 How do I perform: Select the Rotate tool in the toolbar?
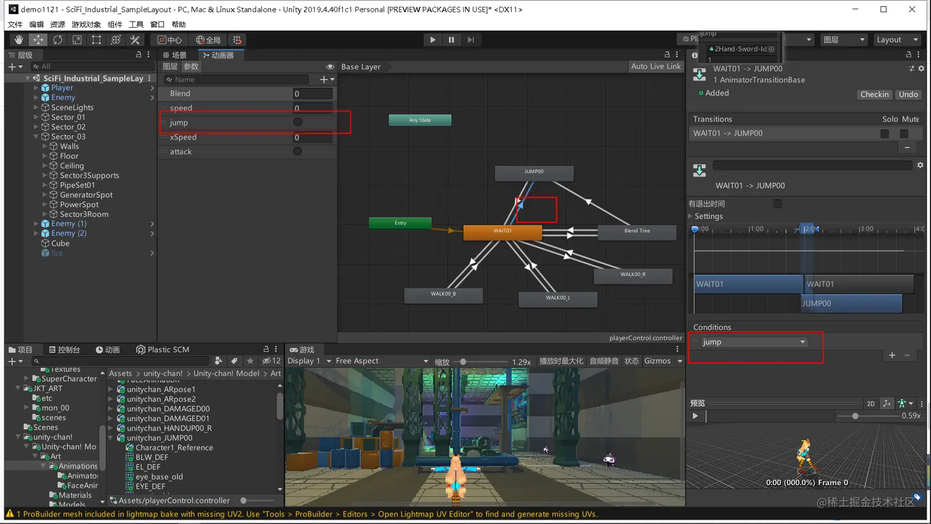click(x=57, y=39)
